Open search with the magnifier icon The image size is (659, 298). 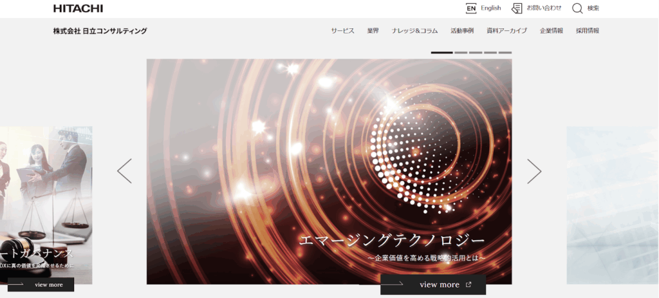coord(577,8)
